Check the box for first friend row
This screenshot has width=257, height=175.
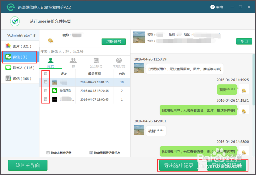tap(46, 82)
